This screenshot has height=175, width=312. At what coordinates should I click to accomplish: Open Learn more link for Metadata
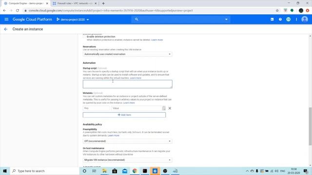click(x=129, y=103)
